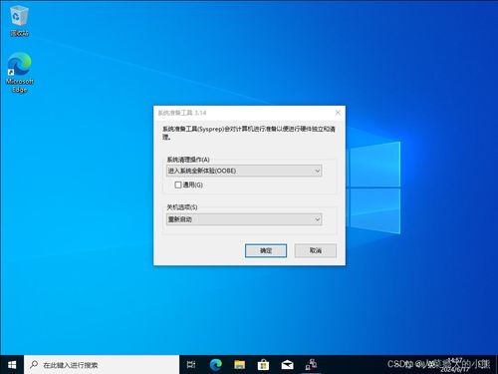This screenshot has width=498, height=374.
Task: Open the Mail app on taskbar
Action: (x=287, y=365)
